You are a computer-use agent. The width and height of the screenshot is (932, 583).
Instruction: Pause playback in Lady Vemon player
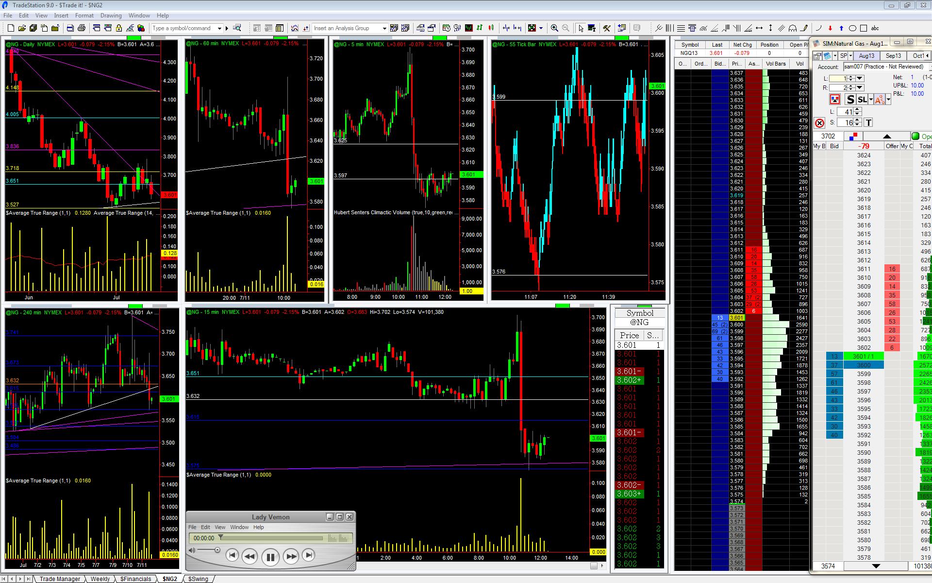point(270,557)
